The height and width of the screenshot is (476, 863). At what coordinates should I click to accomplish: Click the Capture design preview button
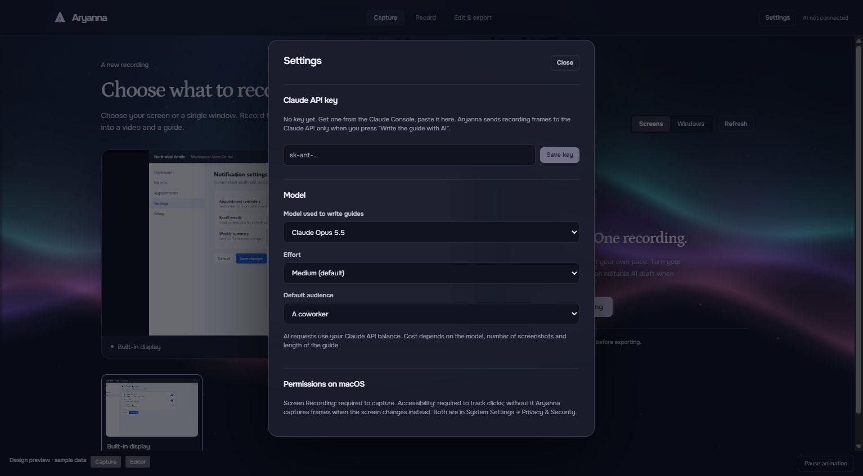click(106, 462)
